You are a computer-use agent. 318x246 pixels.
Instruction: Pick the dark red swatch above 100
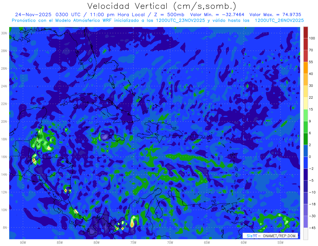pos(306,32)
